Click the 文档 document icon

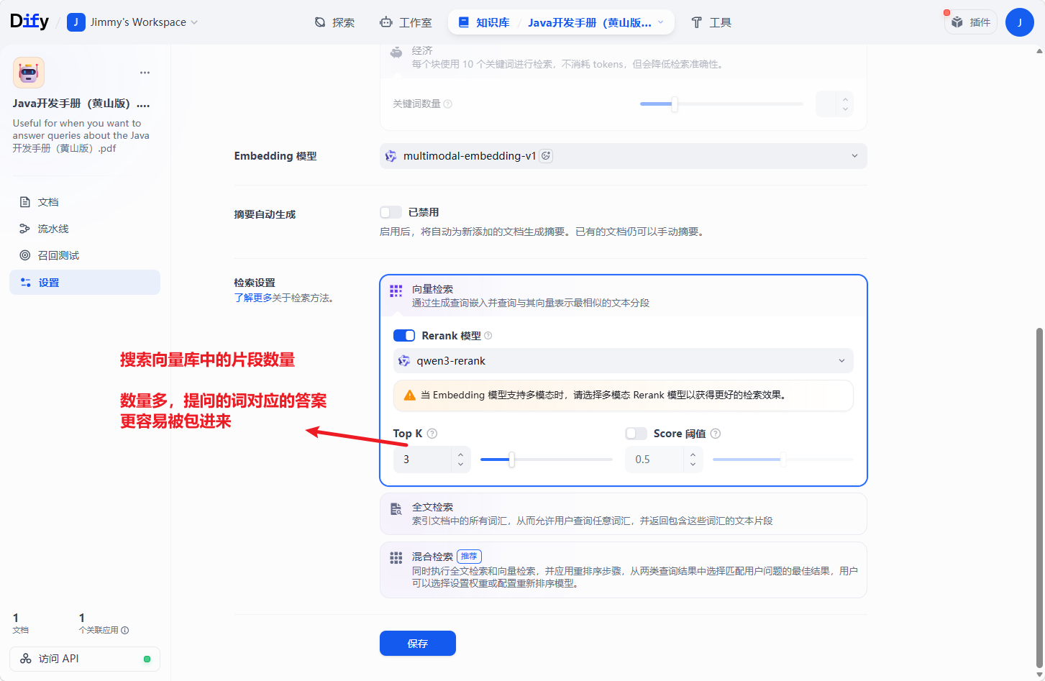click(x=25, y=202)
